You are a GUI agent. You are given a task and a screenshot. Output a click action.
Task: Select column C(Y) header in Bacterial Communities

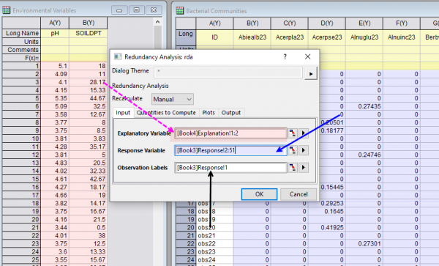(x=290, y=23)
